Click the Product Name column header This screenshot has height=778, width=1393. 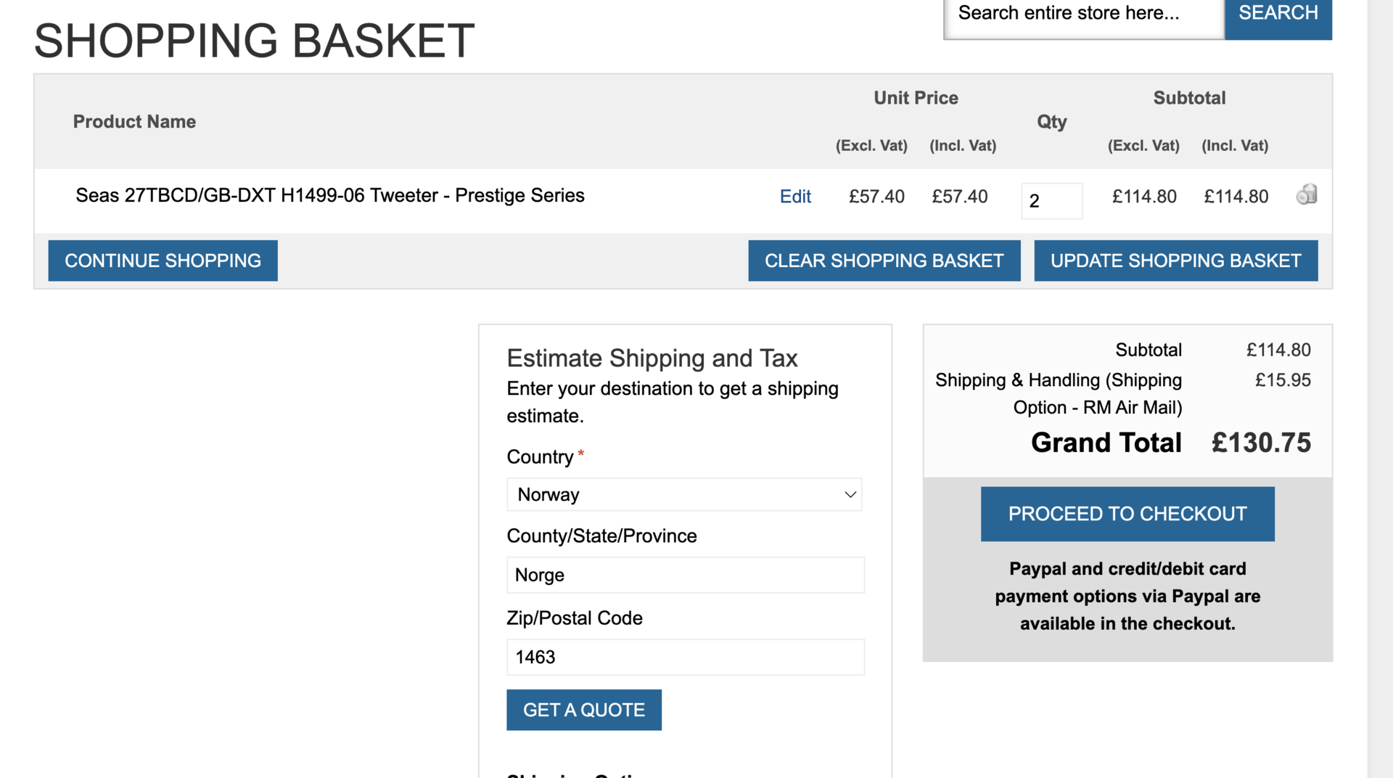[x=134, y=122]
